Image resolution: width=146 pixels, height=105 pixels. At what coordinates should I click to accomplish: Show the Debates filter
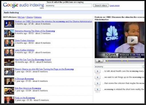click(38, 17)
